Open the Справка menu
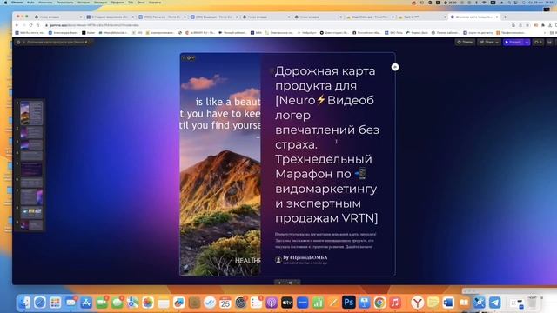The image size is (557, 313). [155, 3]
